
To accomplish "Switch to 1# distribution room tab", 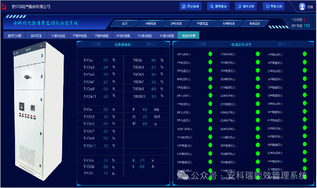I will 151,23.
